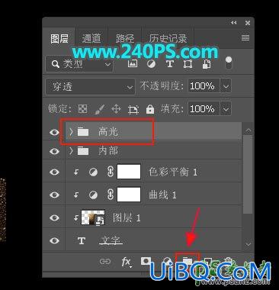Screen dimensions: 279x290
Task: Lock transparent pixels checkerboard icon
Action: click(82, 109)
